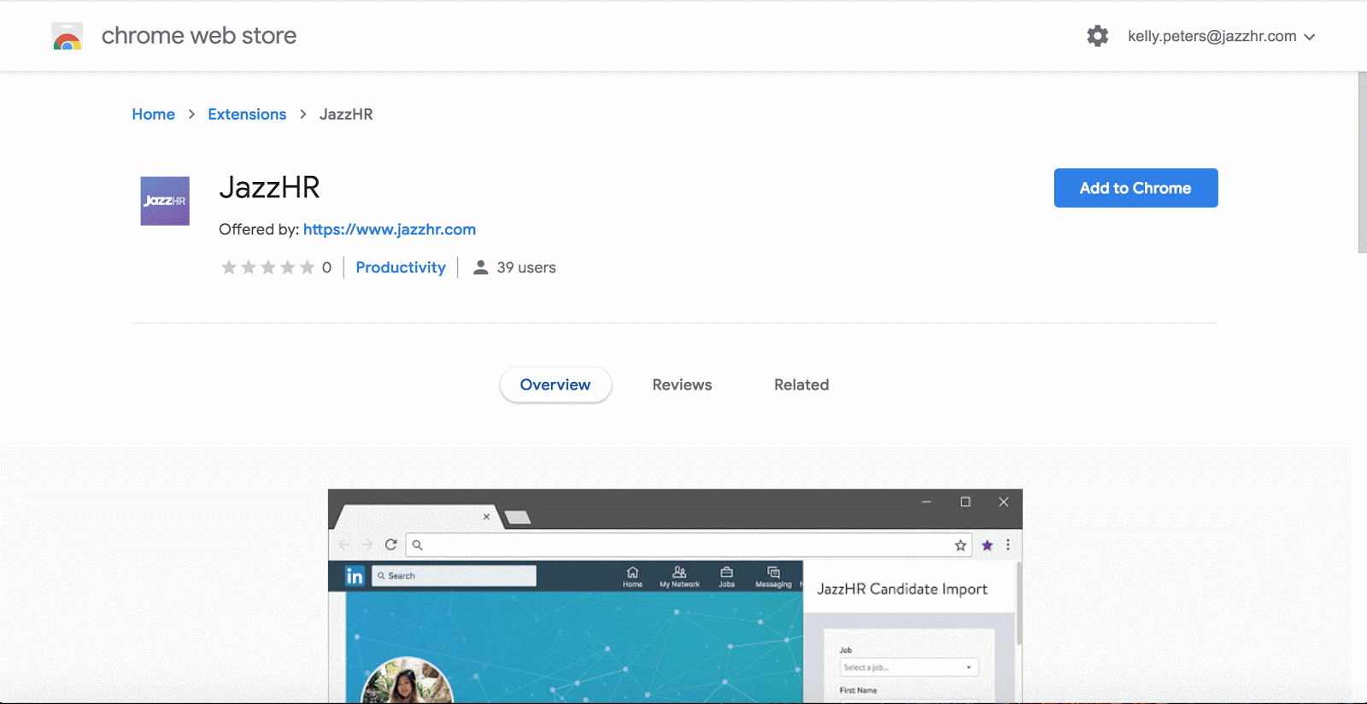Click the profile photo in the preview
The height and width of the screenshot is (704, 1367).
click(407, 681)
